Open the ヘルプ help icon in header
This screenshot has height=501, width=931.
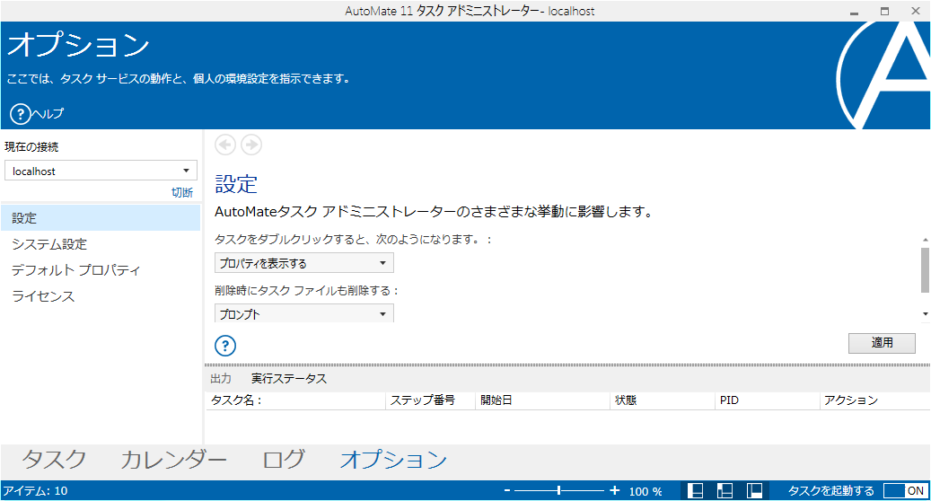[21, 113]
